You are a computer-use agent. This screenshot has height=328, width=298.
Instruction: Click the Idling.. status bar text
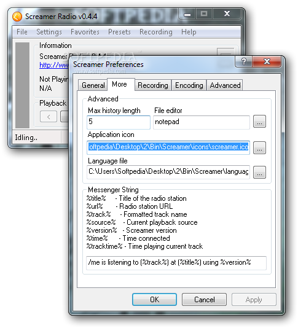26,138
